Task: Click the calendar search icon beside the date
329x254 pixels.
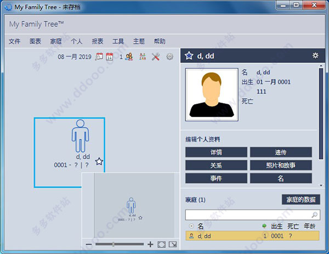Action: [99, 57]
